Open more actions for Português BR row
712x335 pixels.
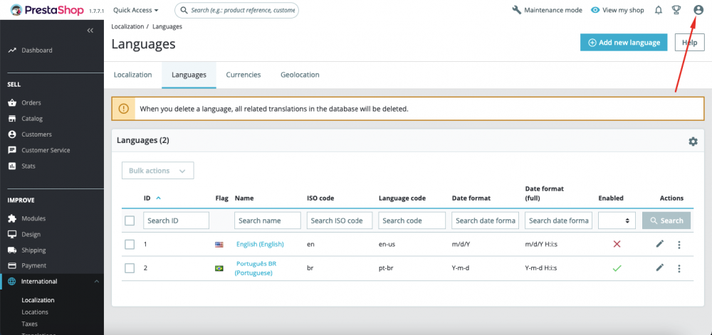tap(679, 268)
